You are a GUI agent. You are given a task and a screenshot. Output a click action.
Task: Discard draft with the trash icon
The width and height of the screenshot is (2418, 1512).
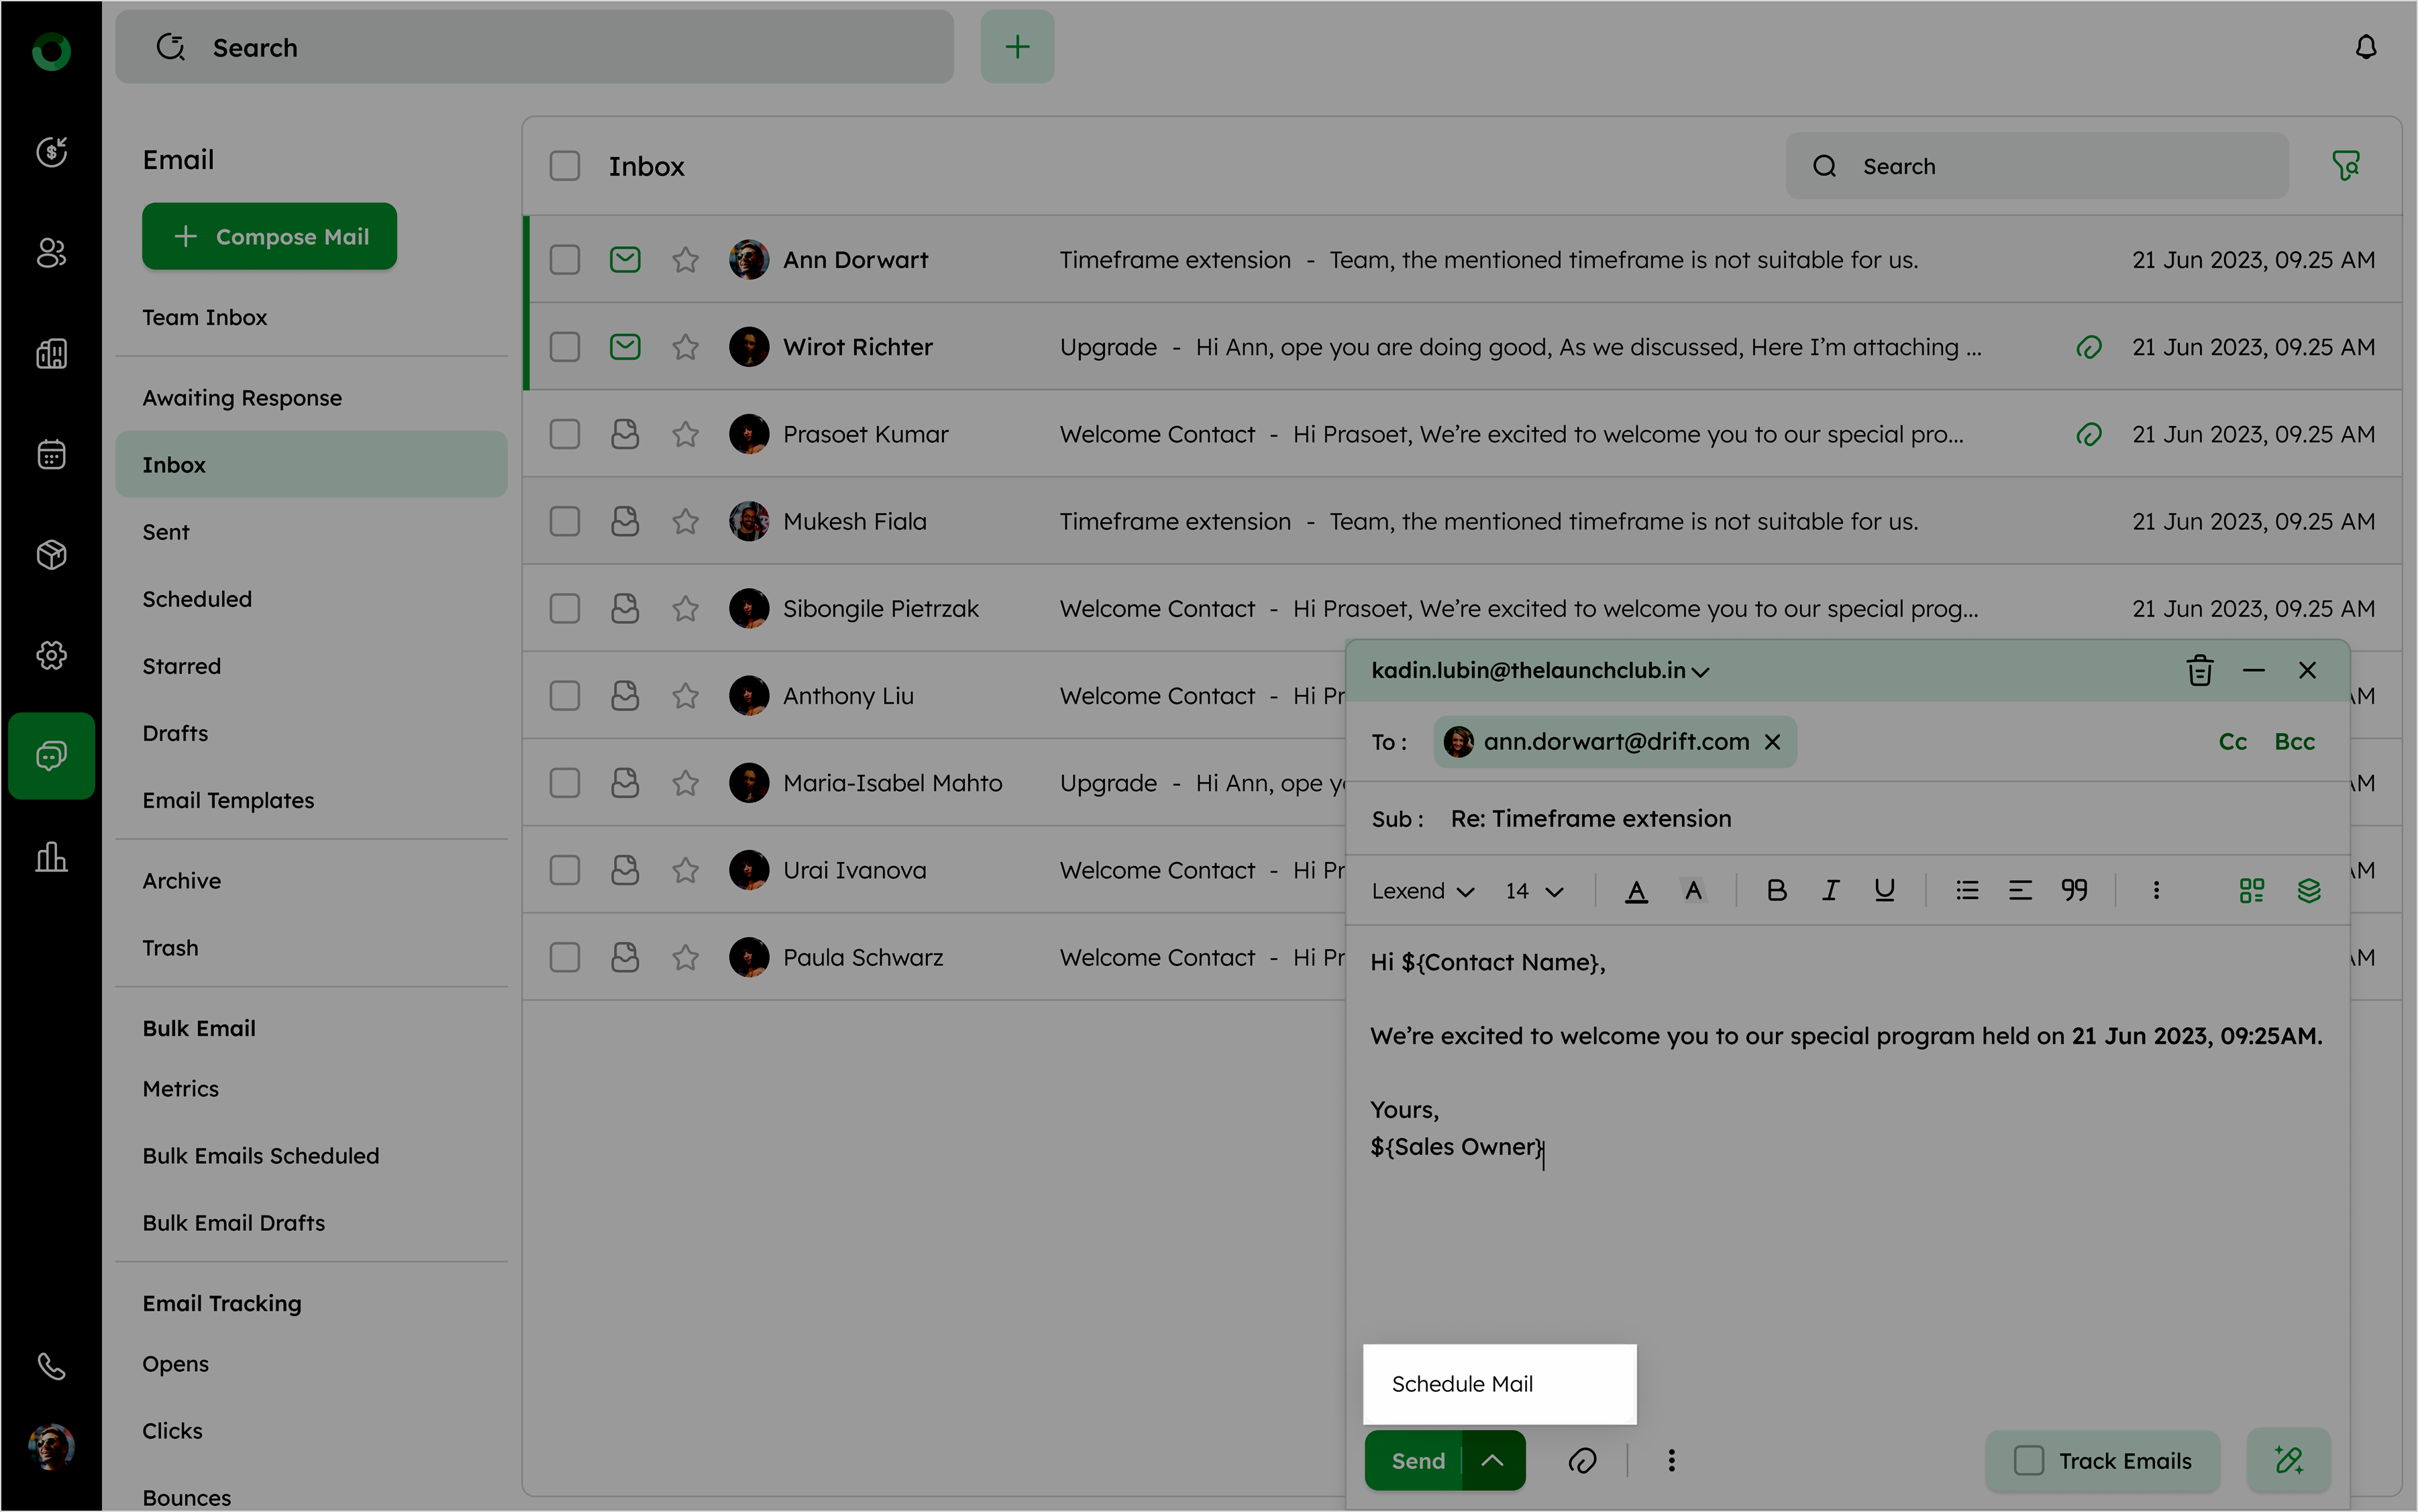2199,671
